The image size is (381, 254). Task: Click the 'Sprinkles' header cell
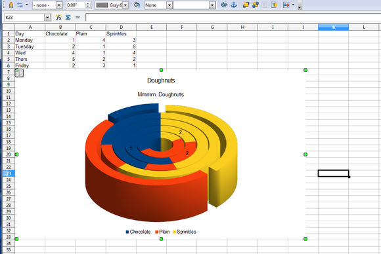pyautogui.click(x=121, y=33)
